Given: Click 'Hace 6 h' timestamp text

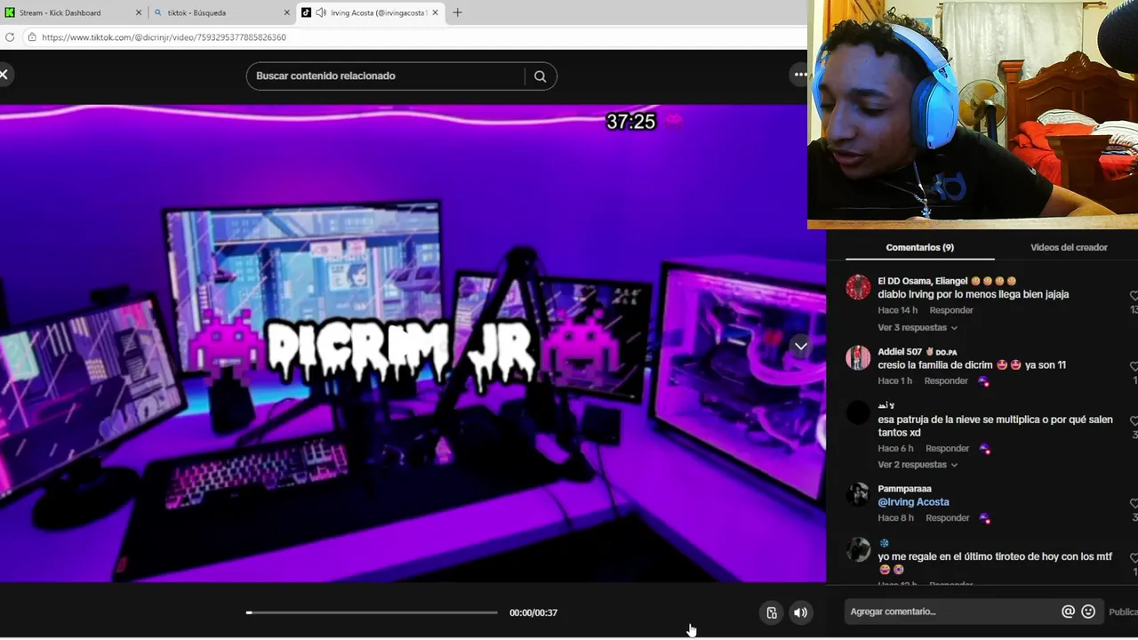Looking at the screenshot, I should pyautogui.click(x=895, y=449).
